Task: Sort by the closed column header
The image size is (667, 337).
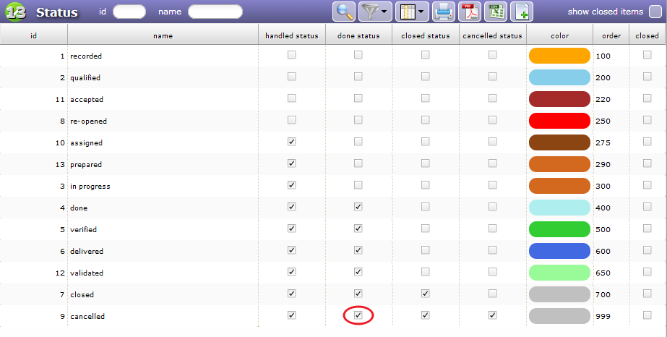Action: [x=647, y=35]
